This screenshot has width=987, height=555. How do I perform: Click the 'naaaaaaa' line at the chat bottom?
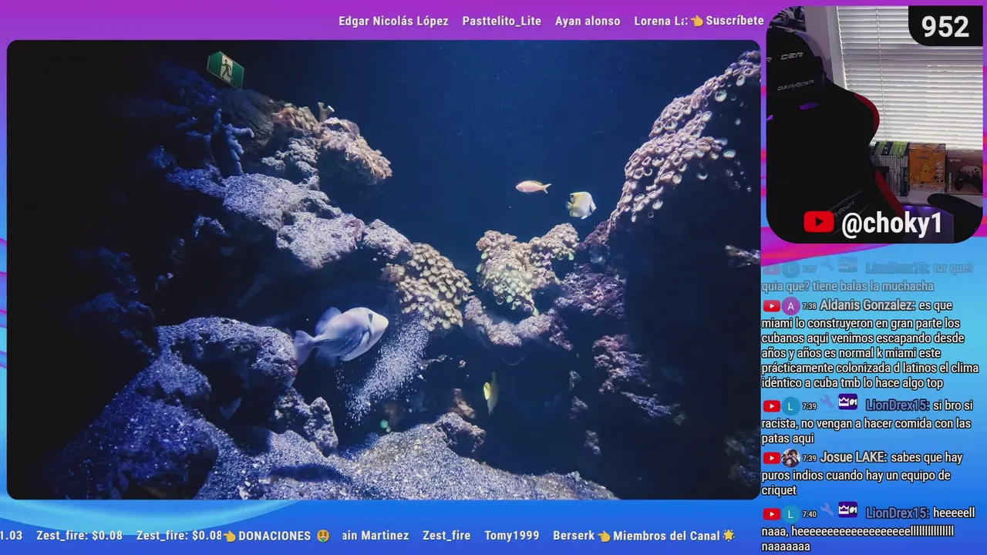point(786,546)
